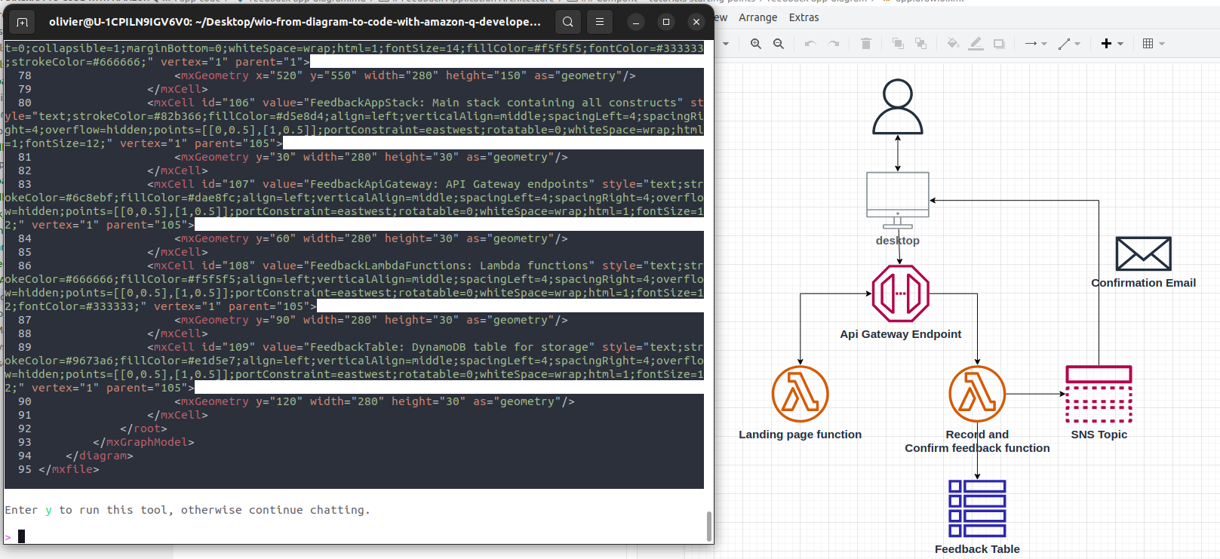Image resolution: width=1220 pixels, height=559 pixels.
Task: Open the table grid dropdown
Action: pyautogui.click(x=1154, y=44)
